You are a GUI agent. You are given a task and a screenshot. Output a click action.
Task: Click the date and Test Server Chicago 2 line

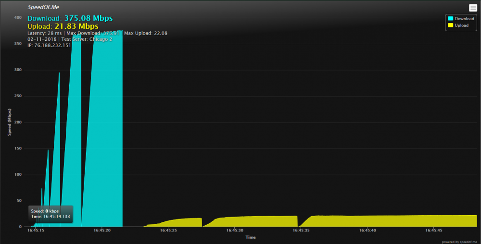click(70, 39)
